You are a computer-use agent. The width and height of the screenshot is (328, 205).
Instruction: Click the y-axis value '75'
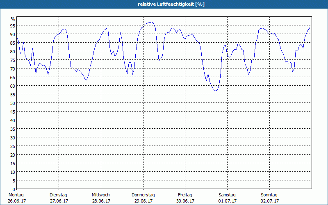tap(13, 60)
